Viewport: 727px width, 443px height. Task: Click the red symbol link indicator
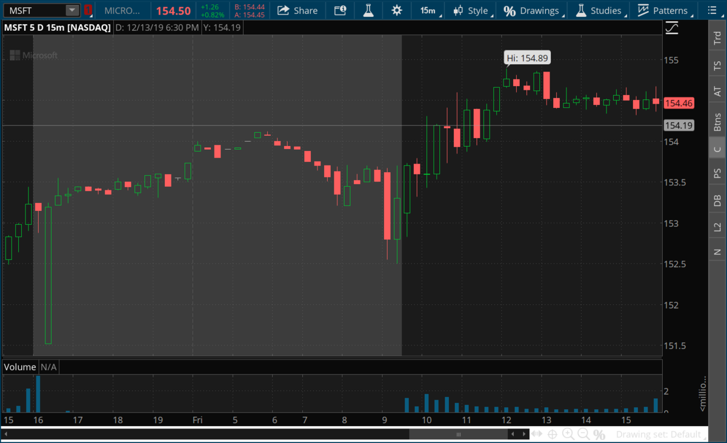[x=88, y=10]
